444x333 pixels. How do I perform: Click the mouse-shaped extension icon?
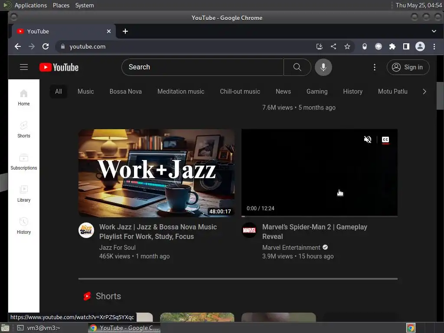[x=364, y=46]
